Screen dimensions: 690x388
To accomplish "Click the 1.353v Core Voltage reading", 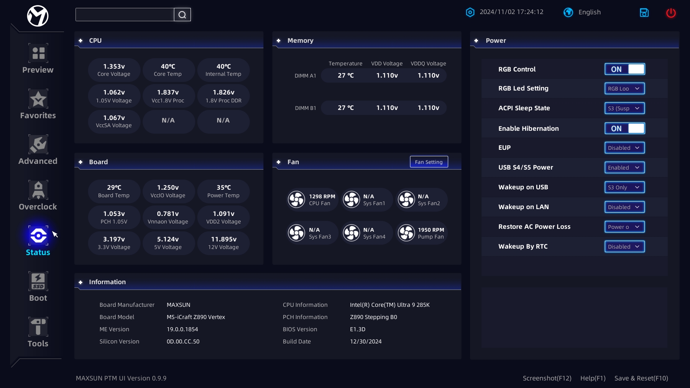I will [x=114, y=70].
